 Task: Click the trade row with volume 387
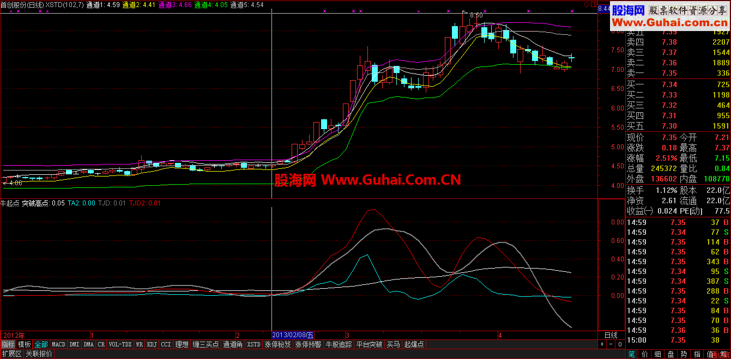click(x=678, y=281)
